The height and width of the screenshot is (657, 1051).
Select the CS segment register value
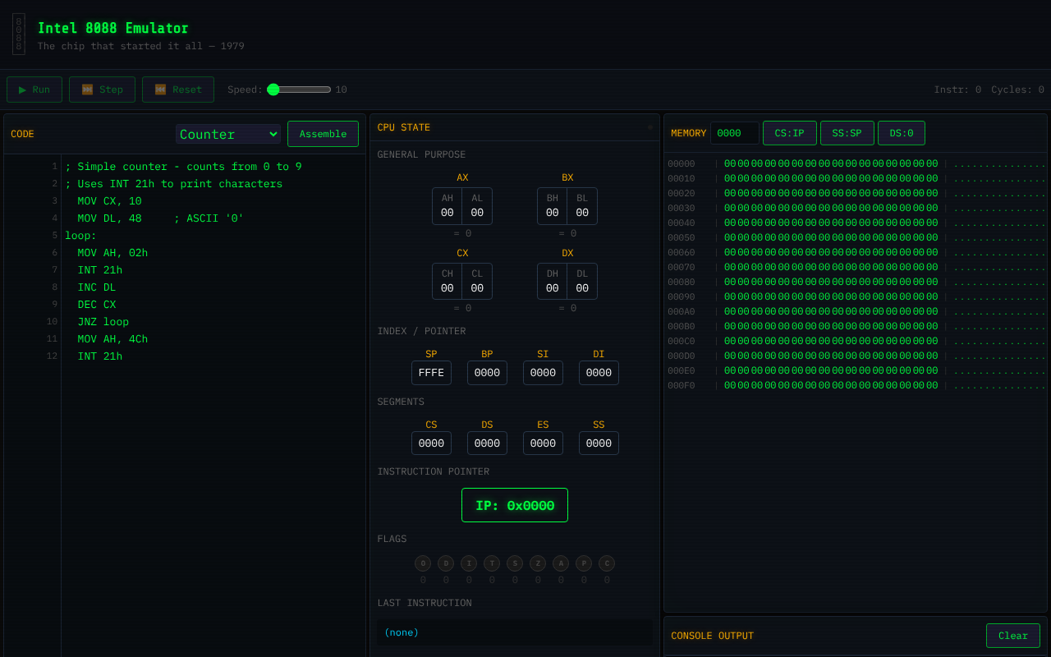[x=431, y=443]
